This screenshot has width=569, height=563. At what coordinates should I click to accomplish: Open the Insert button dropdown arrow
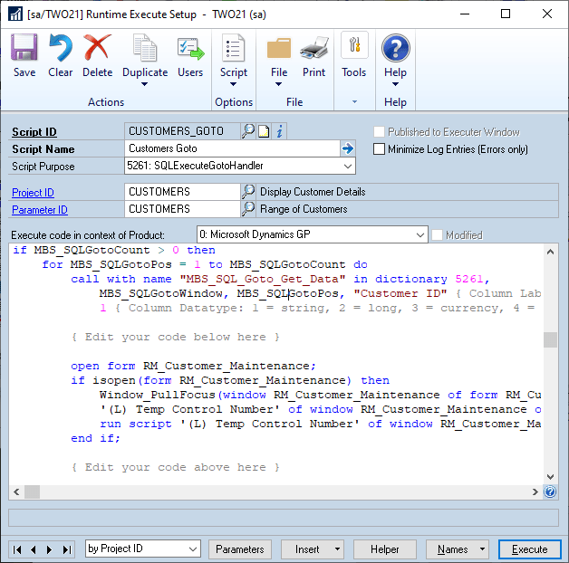[337, 549]
